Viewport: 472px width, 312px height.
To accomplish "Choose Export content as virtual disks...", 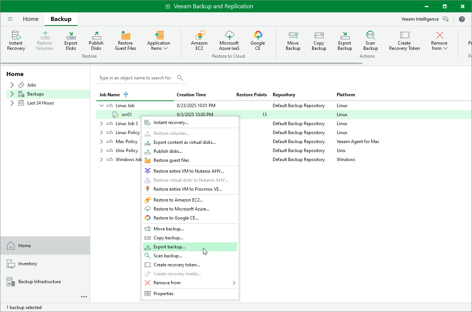I will click(190, 142).
